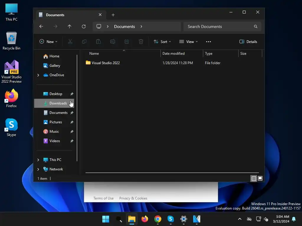The width and height of the screenshot is (302, 226).
Task: Sort by the Type column header
Action: [x=221, y=54]
